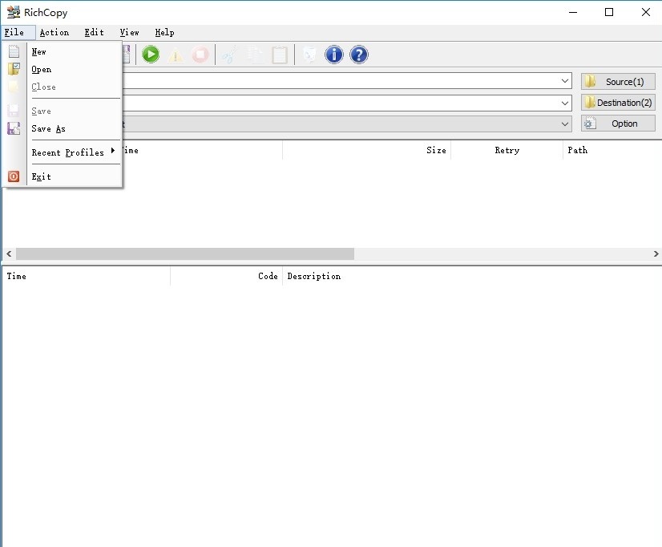Click the horizontal scrollbar left arrow
The image size is (662, 547).
pyautogui.click(x=9, y=254)
